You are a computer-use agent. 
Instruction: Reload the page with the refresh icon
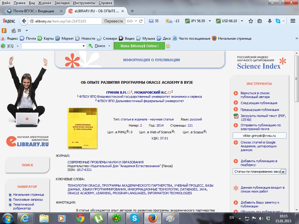(x=141, y=21)
